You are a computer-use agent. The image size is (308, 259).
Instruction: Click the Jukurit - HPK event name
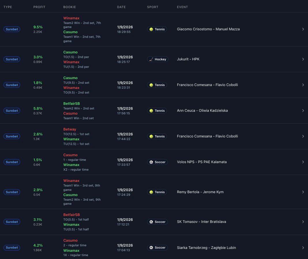[x=188, y=59]
